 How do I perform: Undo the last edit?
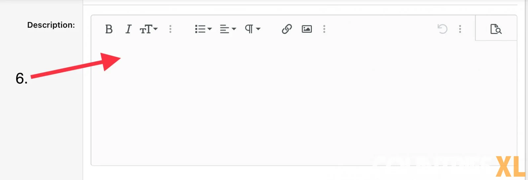pos(442,29)
